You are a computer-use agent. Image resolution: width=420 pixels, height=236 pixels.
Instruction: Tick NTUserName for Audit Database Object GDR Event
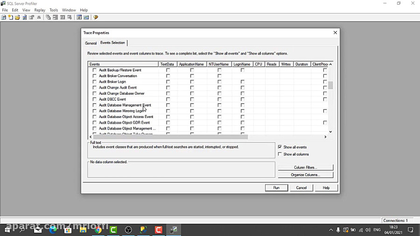point(219,123)
